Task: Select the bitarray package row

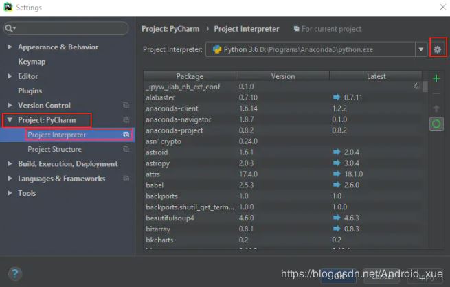Action: (283, 229)
